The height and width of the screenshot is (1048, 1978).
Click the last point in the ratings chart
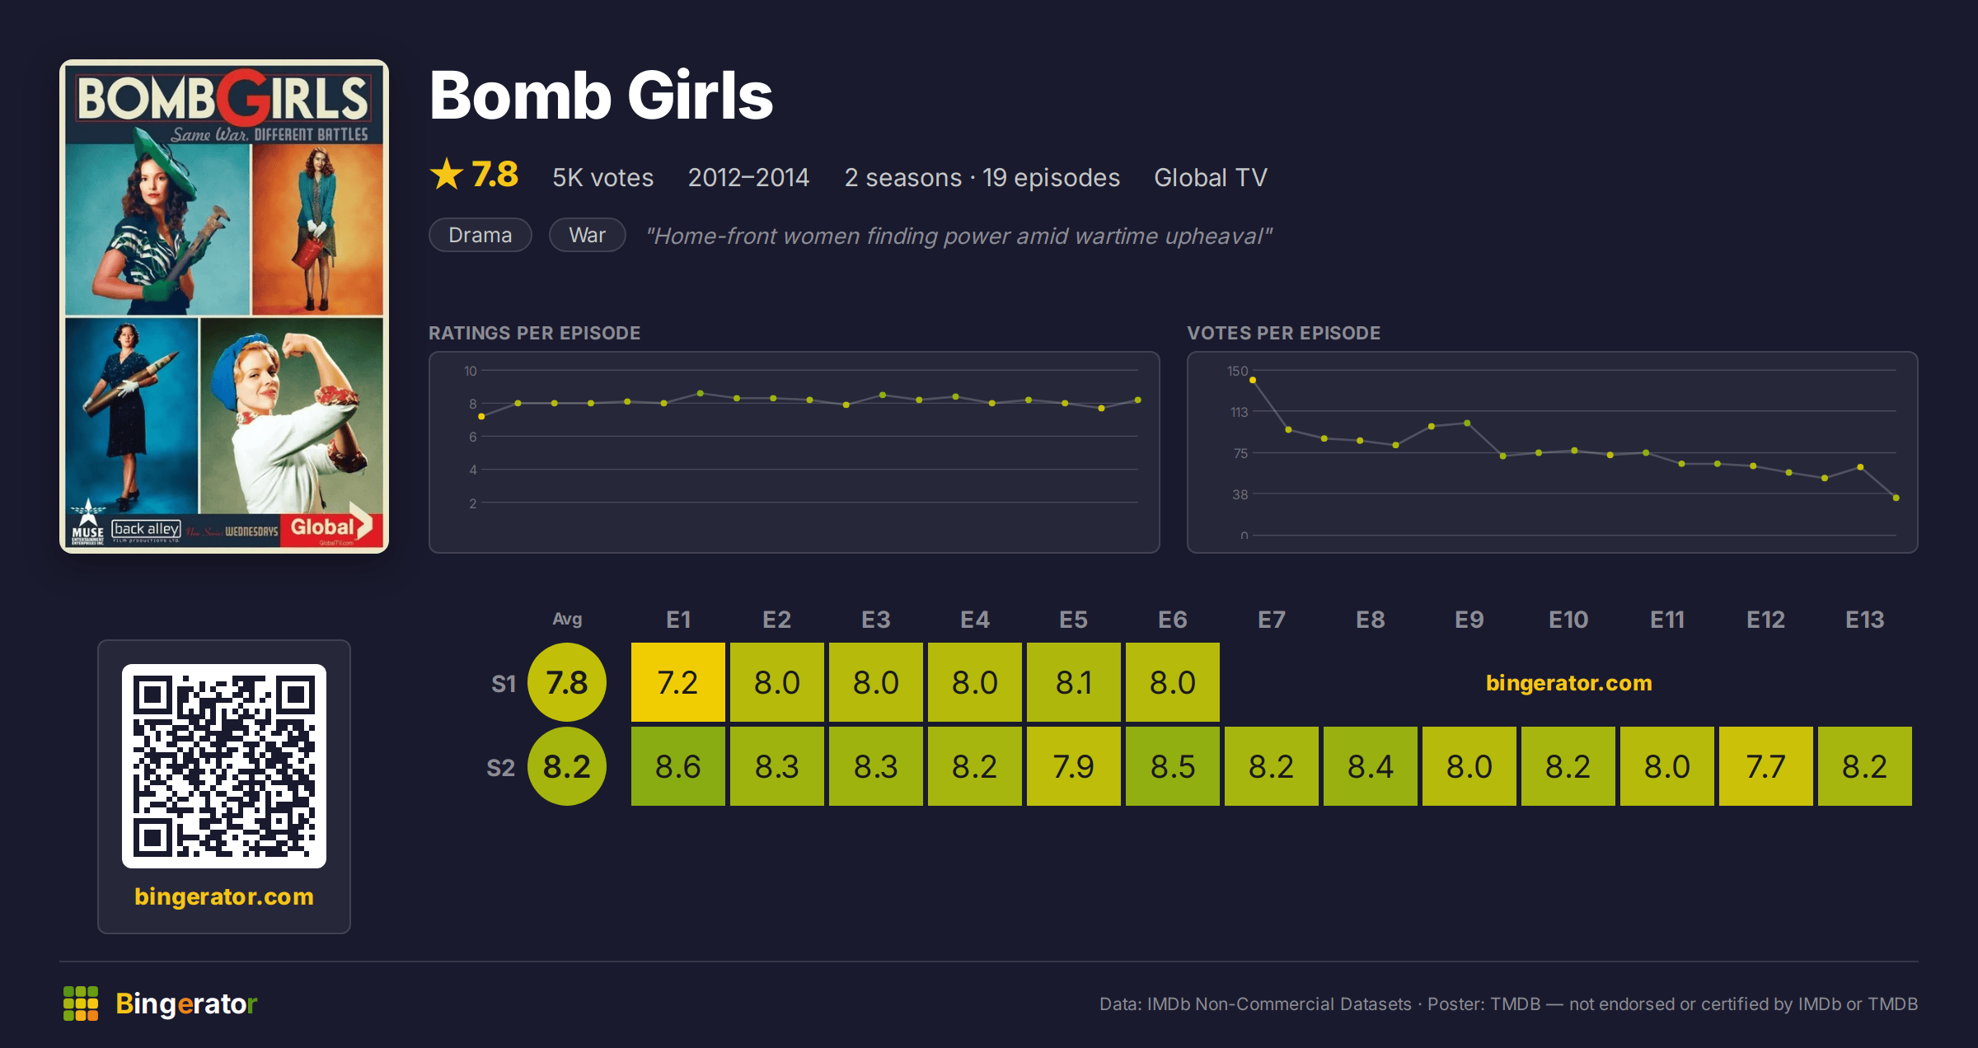click(1138, 400)
